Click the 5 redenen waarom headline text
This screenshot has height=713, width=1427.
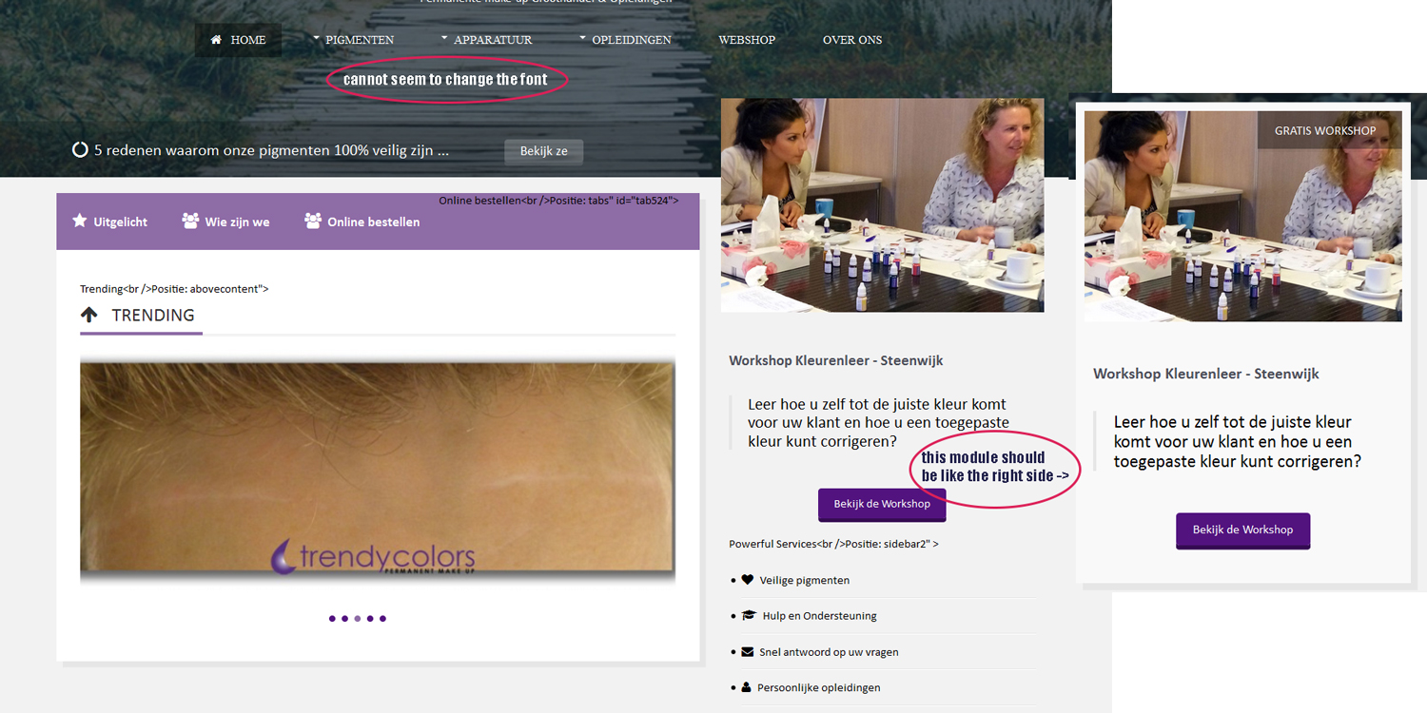(271, 150)
